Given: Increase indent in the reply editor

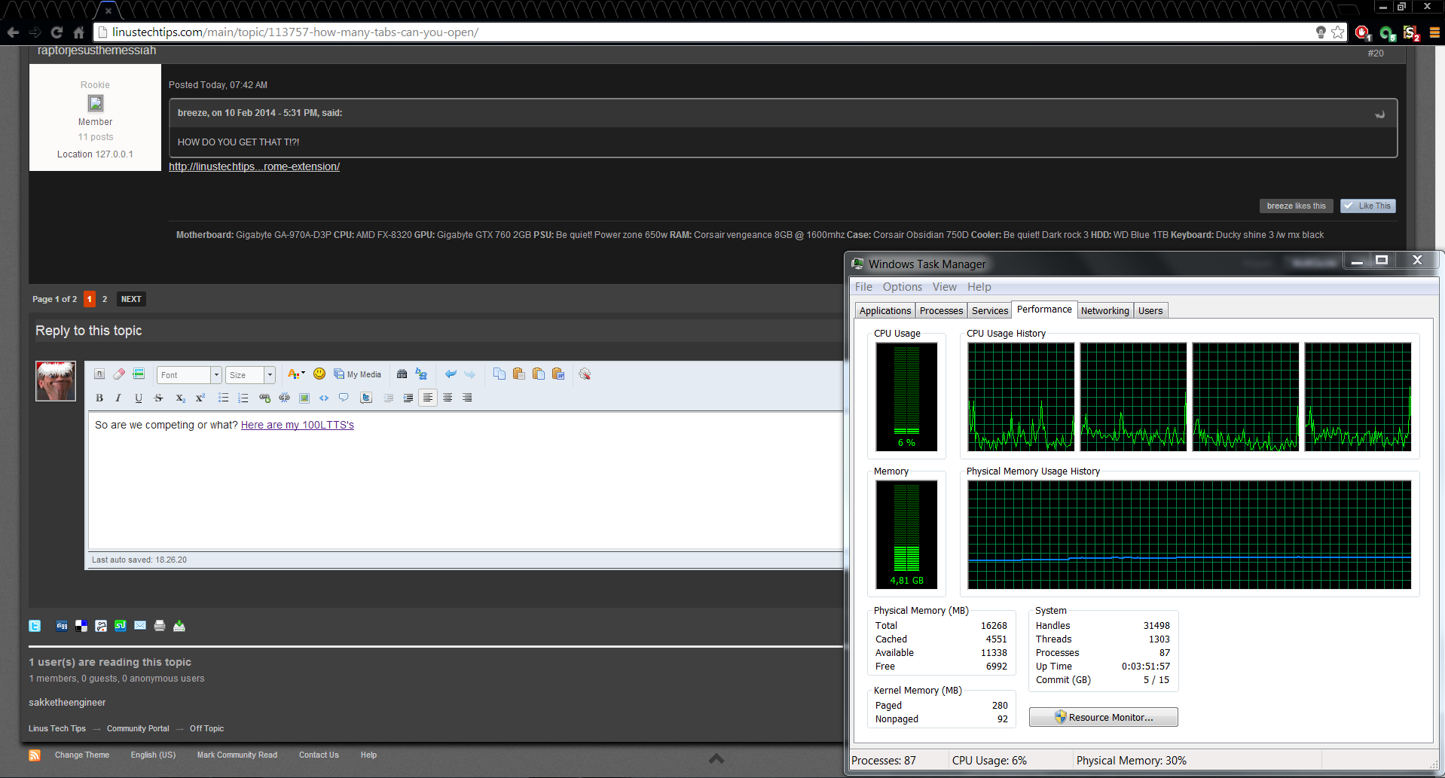Looking at the screenshot, I should click(408, 398).
